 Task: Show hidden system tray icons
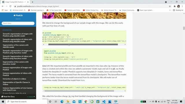tap(150, 102)
